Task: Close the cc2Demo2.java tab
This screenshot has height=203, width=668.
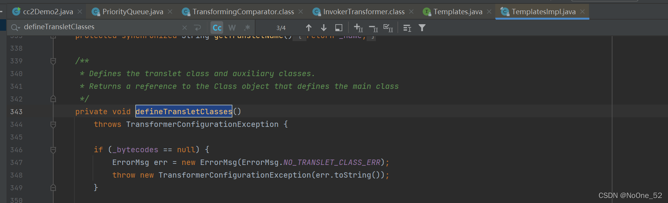Action: click(80, 12)
